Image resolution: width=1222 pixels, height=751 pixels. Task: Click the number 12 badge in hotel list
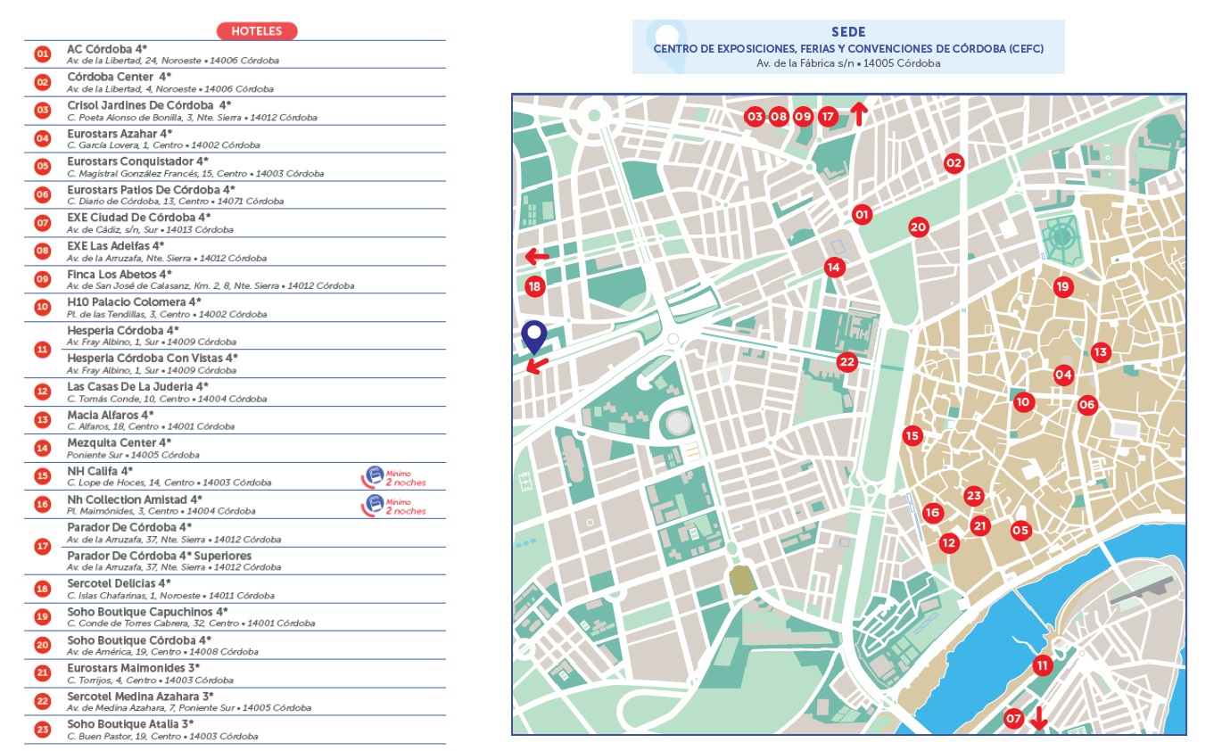[x=42, y=392]
